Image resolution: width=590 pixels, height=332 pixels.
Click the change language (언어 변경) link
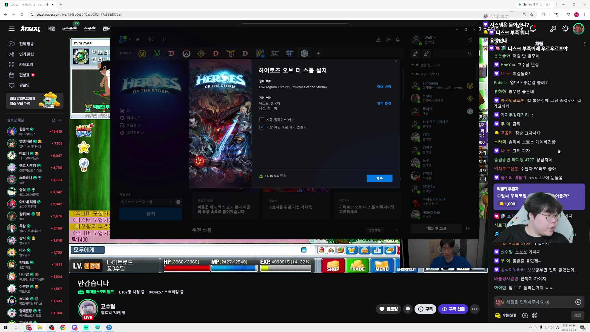(x=384, y=104)
